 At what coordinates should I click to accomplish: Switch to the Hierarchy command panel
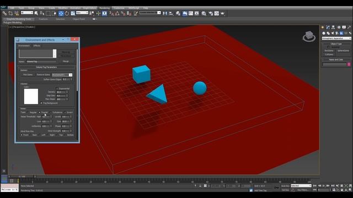333,27
